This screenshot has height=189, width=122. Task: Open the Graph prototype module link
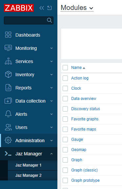(86, 180)
